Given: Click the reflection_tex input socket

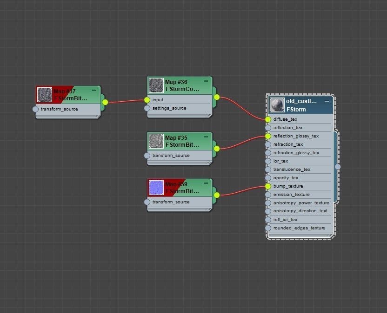Looking at the screenshot, I should tap(268, 128).
